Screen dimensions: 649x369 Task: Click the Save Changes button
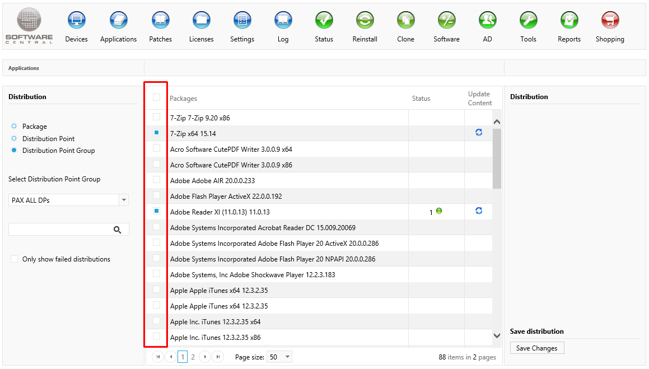click(536, 348)
